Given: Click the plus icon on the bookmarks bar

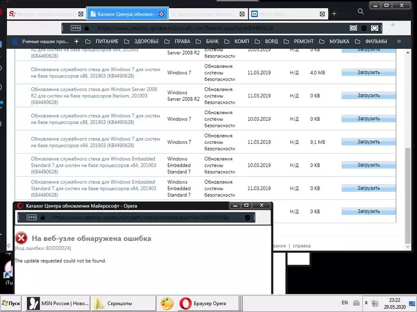Looking at the screenshot, I should tap(77, 41).
